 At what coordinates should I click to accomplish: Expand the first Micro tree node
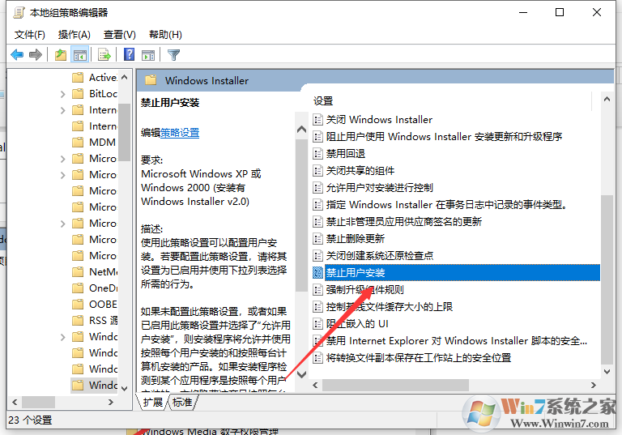coord(62,159)
